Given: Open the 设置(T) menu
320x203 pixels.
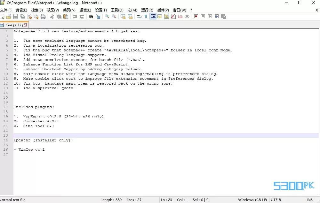Looking at the screenshot, I should pyautogui.click(x=101, y=10).
